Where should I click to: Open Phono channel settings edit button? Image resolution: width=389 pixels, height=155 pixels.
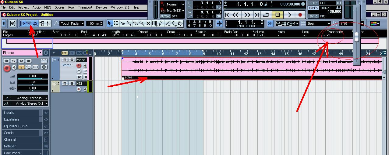[46, 53]
